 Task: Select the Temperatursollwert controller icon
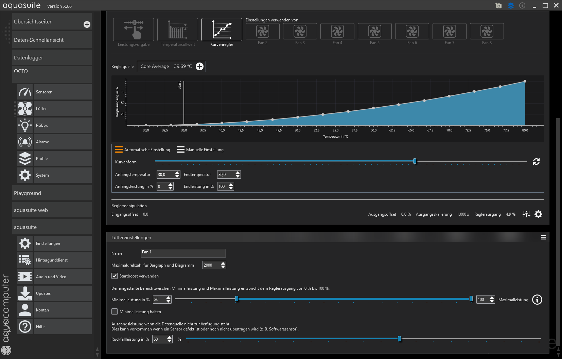(x=177, y=30)
